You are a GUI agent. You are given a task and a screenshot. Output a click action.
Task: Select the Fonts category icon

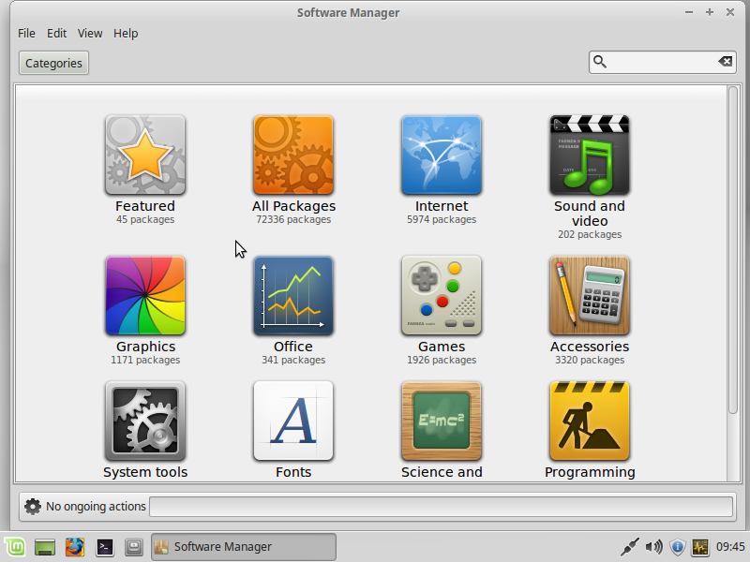(293, 421)
